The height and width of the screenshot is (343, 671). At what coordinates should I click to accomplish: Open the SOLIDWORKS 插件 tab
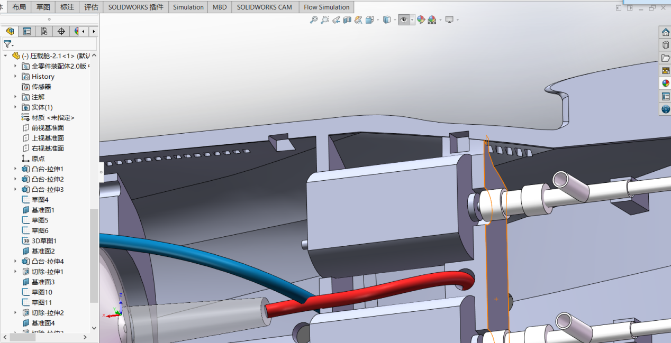pyautogui.click(x=136, y=7)
